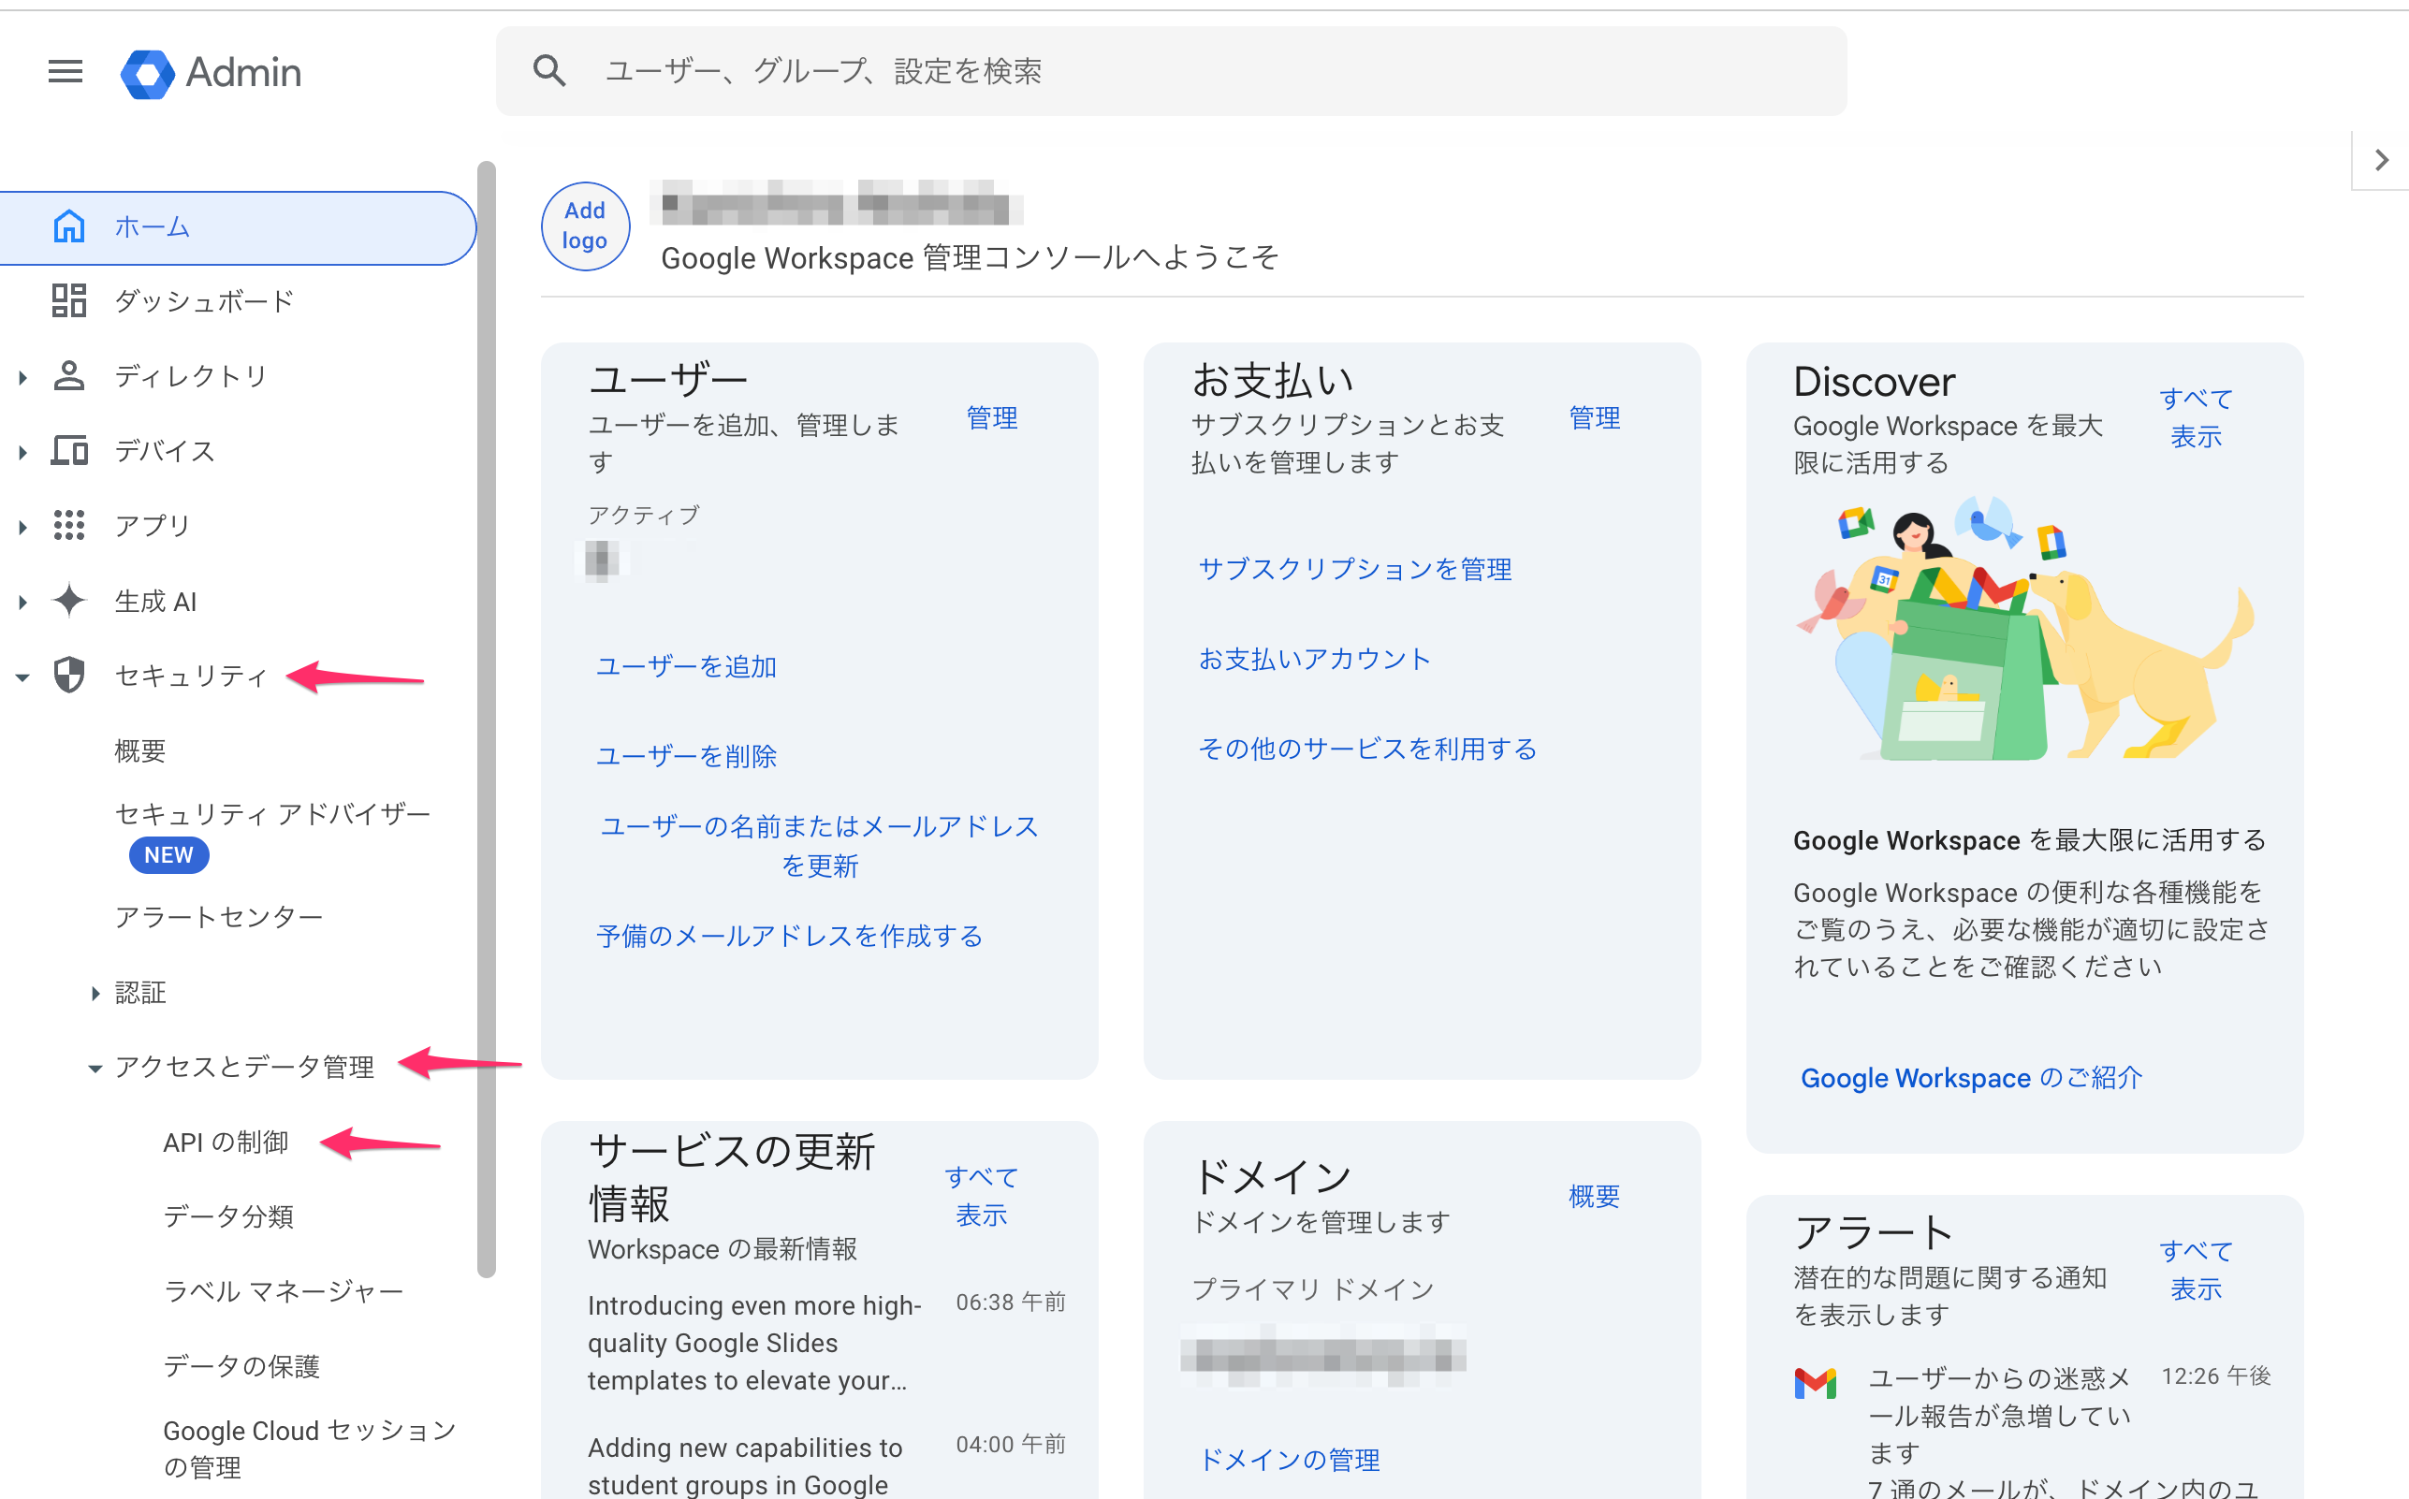
Task: Click the 生成 AI sparkle icon
Action: coord(68,601)
